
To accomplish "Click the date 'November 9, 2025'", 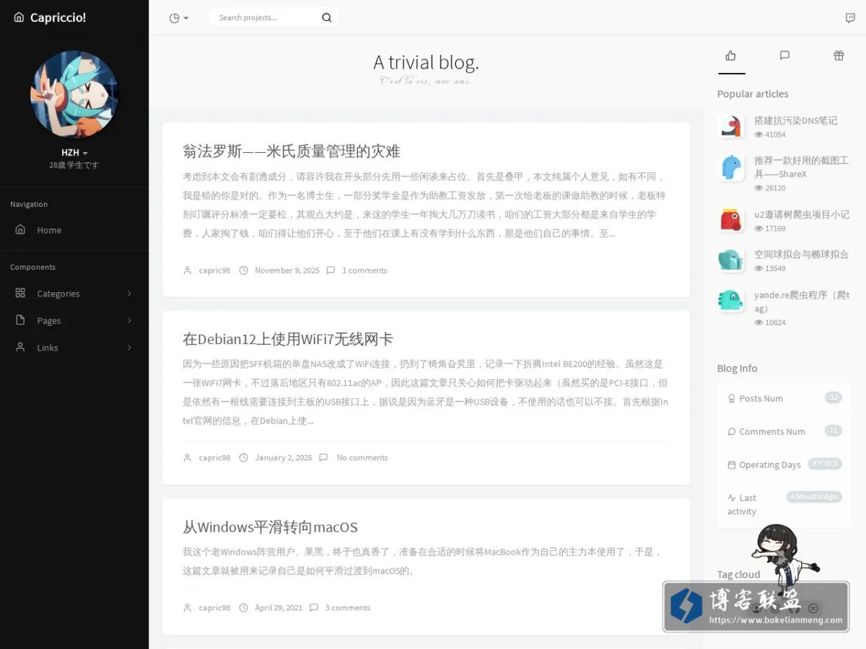I will click(287, 270).
